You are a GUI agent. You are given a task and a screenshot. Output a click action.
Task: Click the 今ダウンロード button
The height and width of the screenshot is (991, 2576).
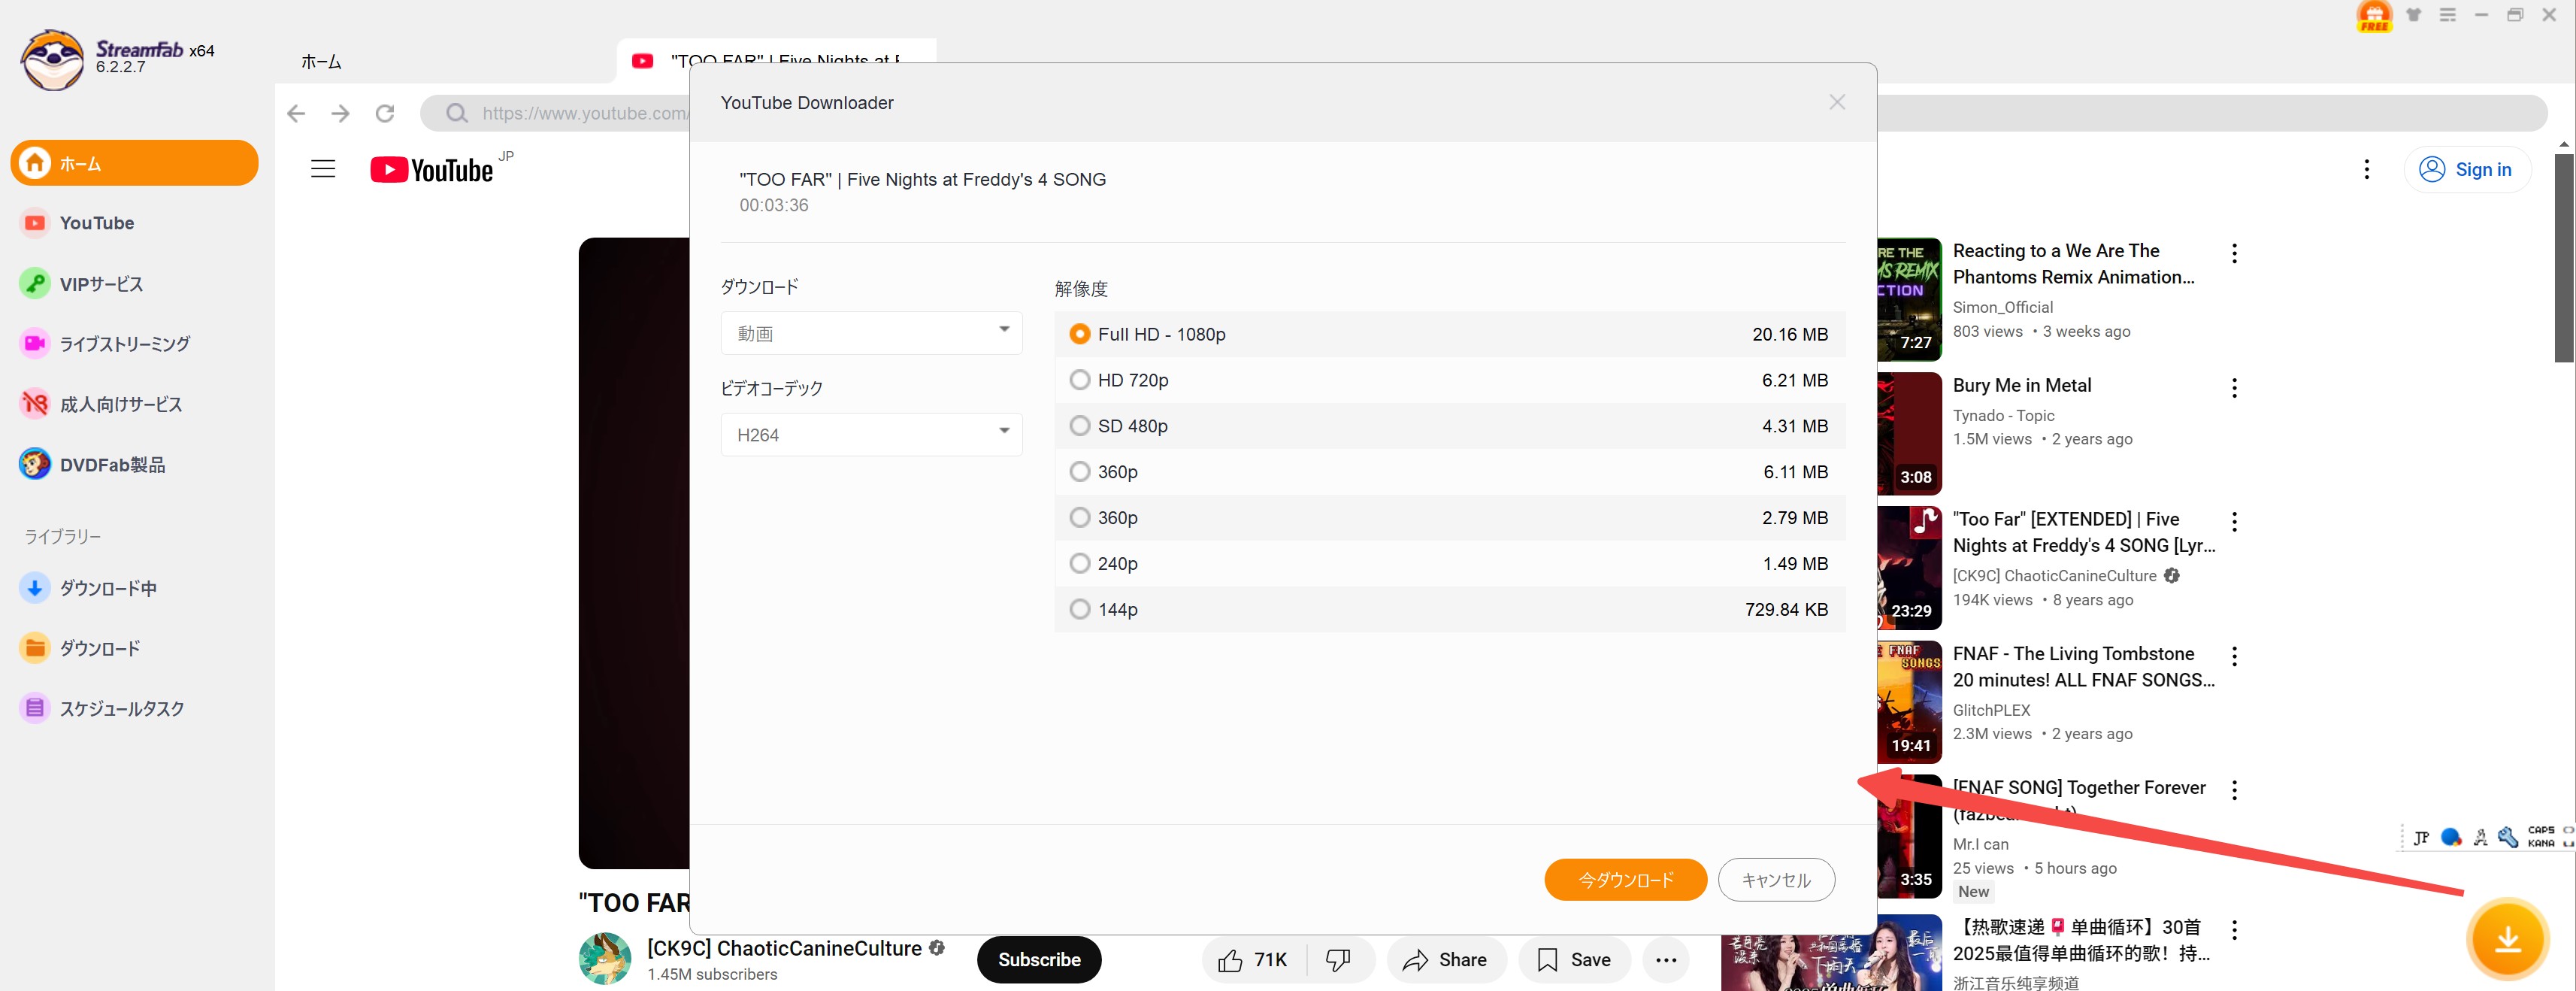(x=1625, y=880)
